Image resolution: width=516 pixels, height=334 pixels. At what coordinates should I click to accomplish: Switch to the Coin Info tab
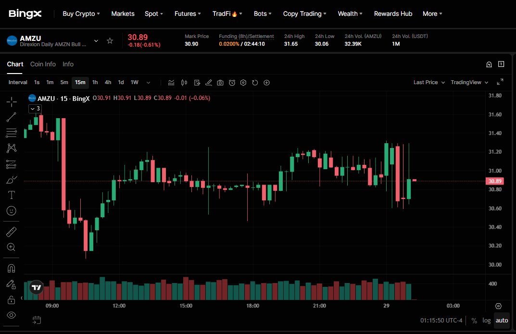pos(43,64)
